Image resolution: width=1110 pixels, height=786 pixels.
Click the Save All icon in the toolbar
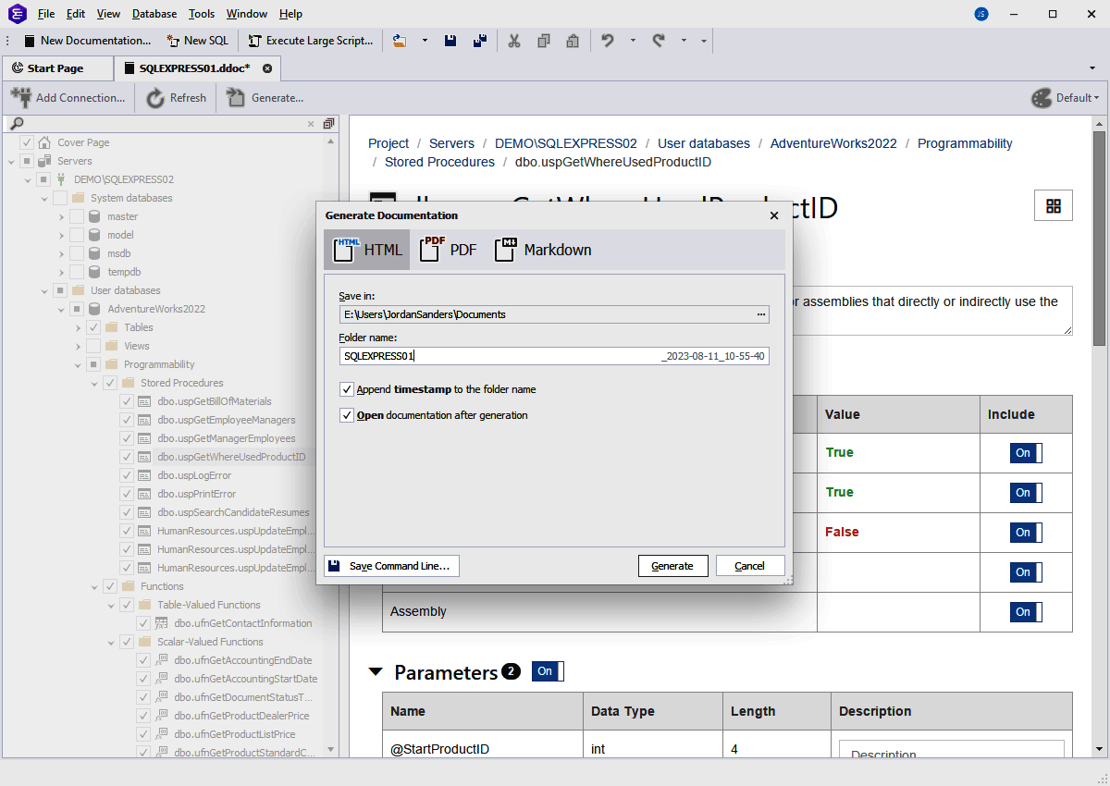click(479, 40)
